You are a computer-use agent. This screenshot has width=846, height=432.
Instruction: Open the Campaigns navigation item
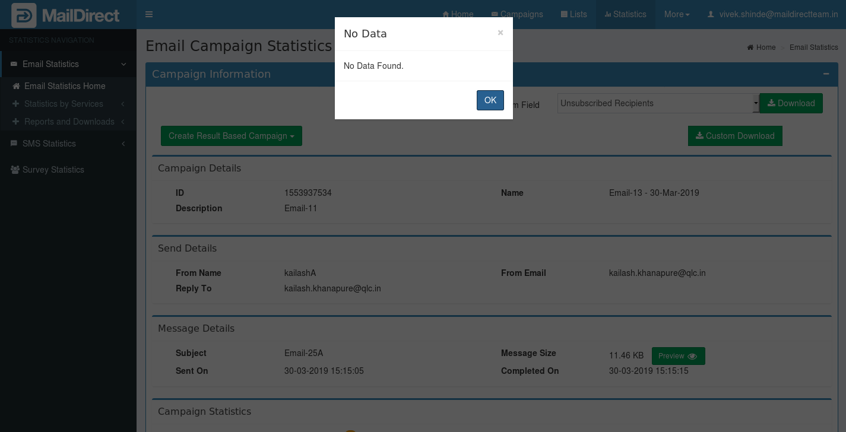[x=517, y=14]
